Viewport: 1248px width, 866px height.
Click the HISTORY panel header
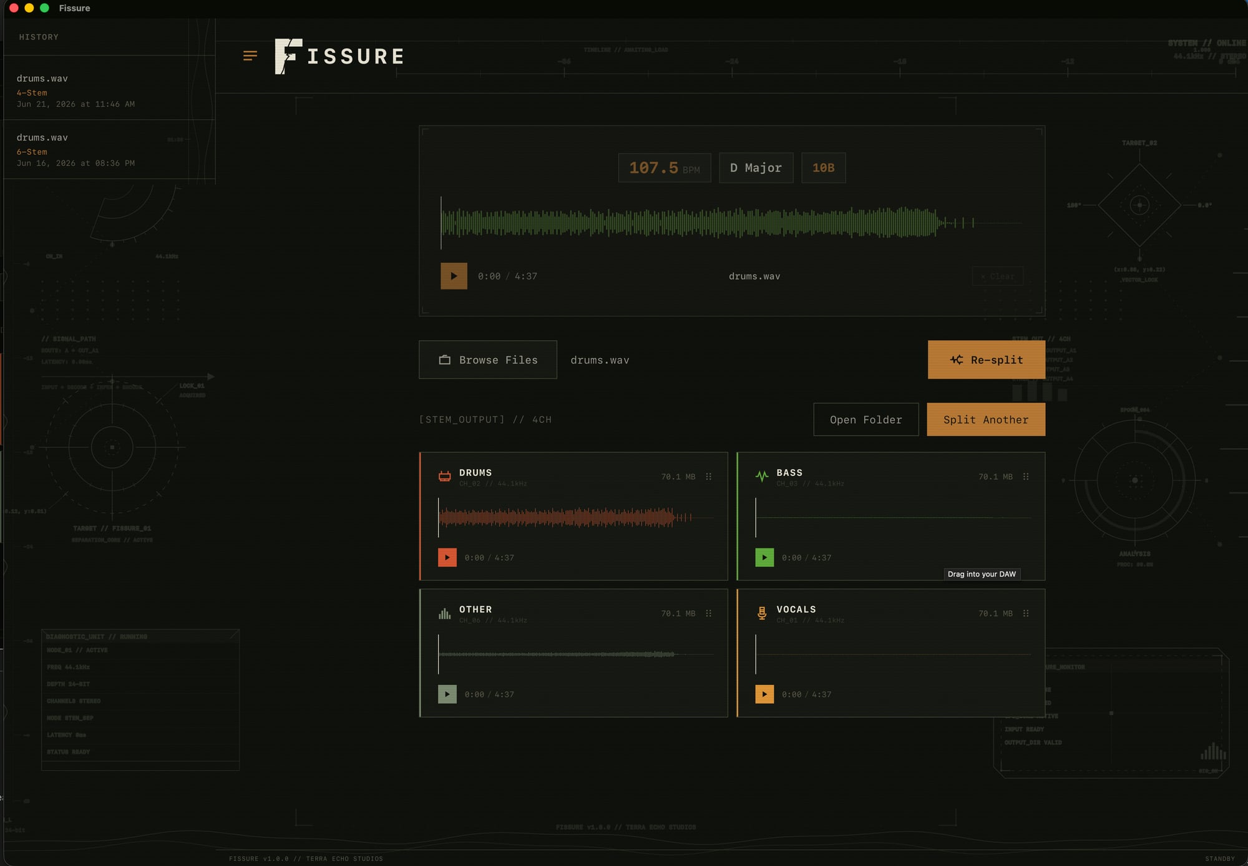39,37
